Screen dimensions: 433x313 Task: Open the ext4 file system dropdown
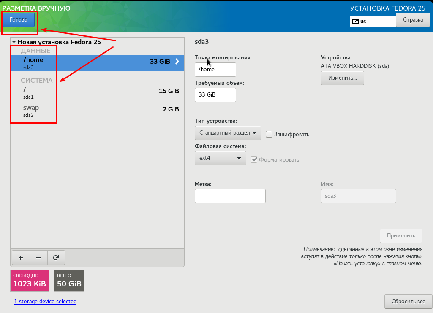pos(220,158)
